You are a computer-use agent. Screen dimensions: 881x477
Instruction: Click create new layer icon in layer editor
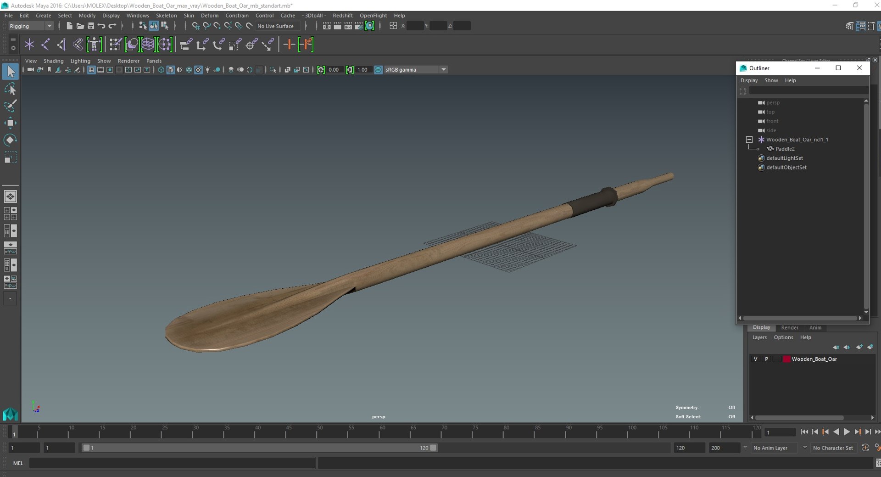tap(859, 347)
